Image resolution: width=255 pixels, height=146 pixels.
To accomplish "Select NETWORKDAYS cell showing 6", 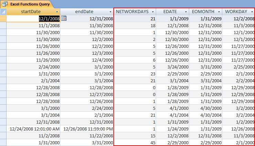I will pyautogui.click(x=135, y=60).
